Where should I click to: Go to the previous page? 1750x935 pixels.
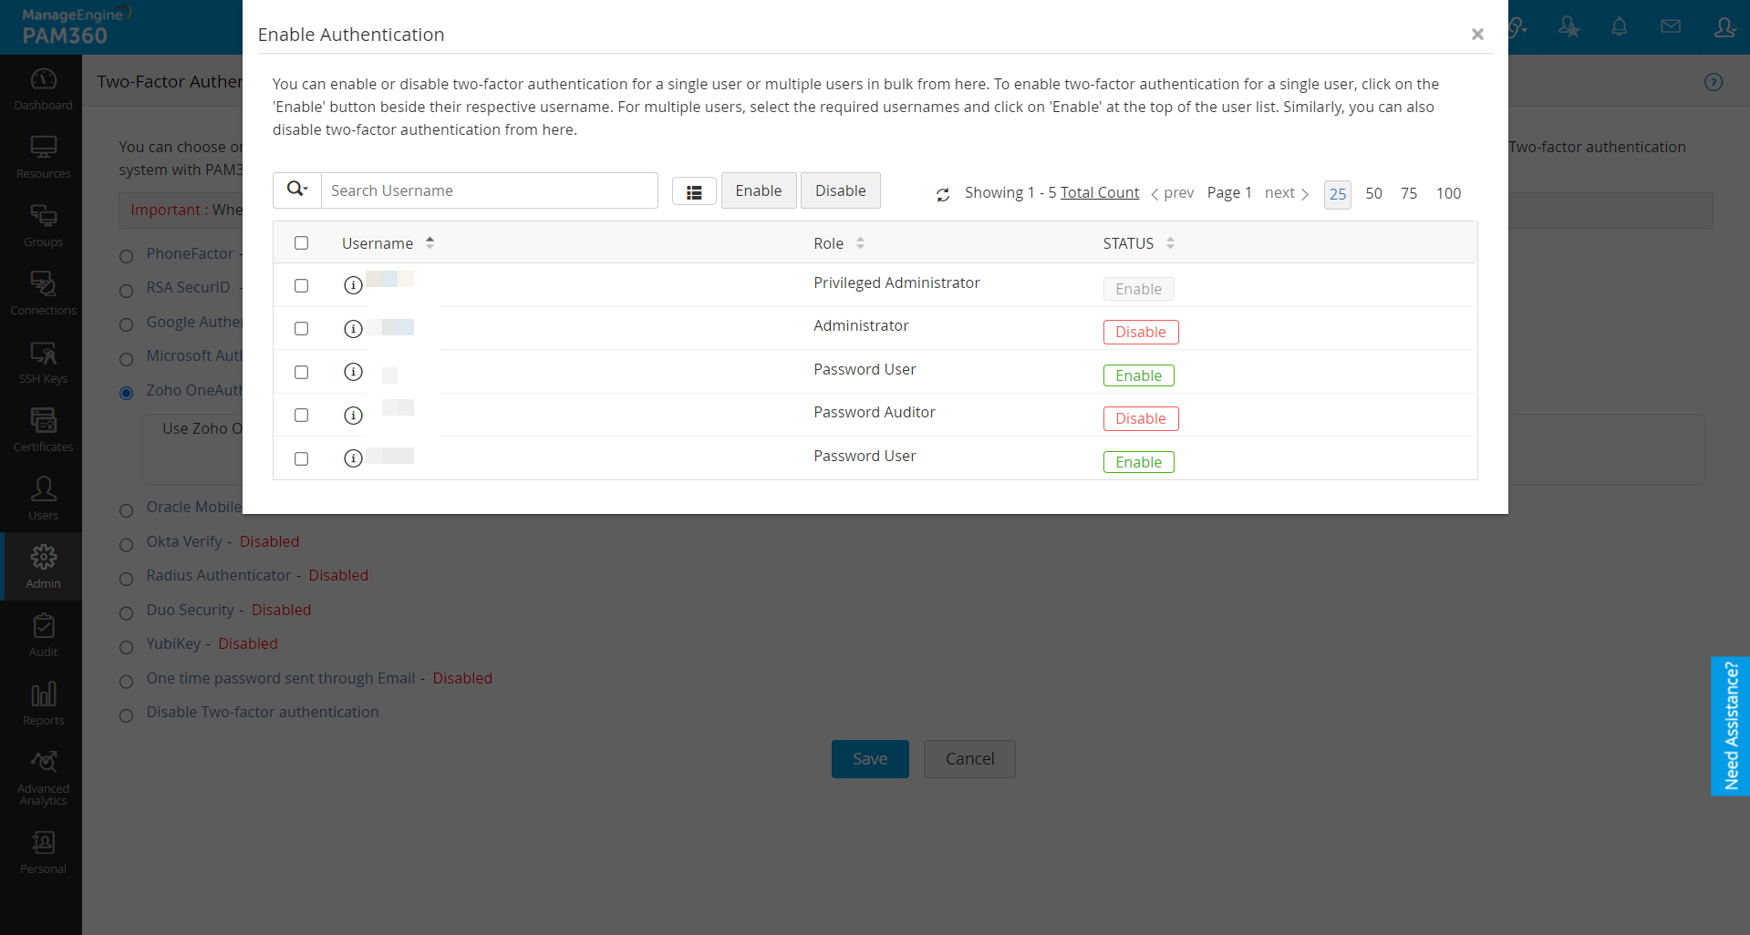pos(1173,193)
